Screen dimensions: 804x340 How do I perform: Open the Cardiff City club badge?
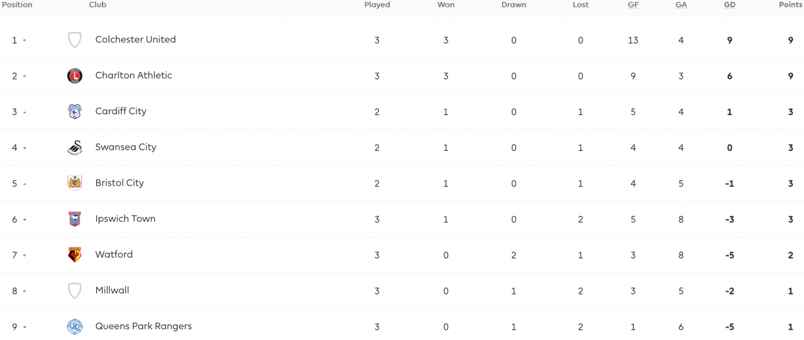(75, 112)
